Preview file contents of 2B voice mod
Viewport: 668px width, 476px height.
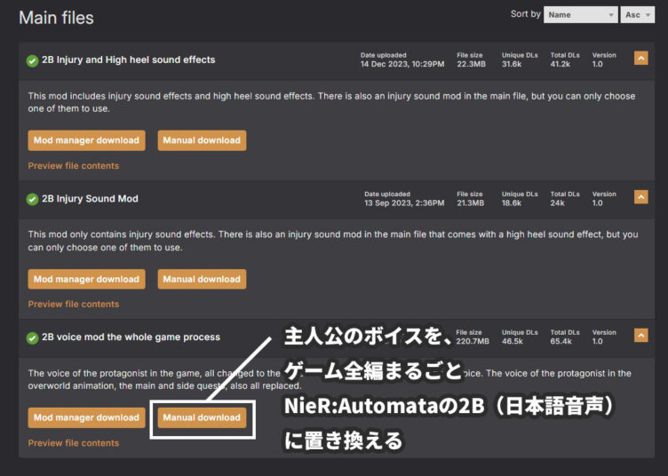(73, 443)
